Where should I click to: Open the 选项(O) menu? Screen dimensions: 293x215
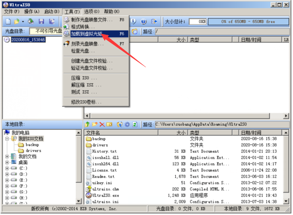point(91,12)
